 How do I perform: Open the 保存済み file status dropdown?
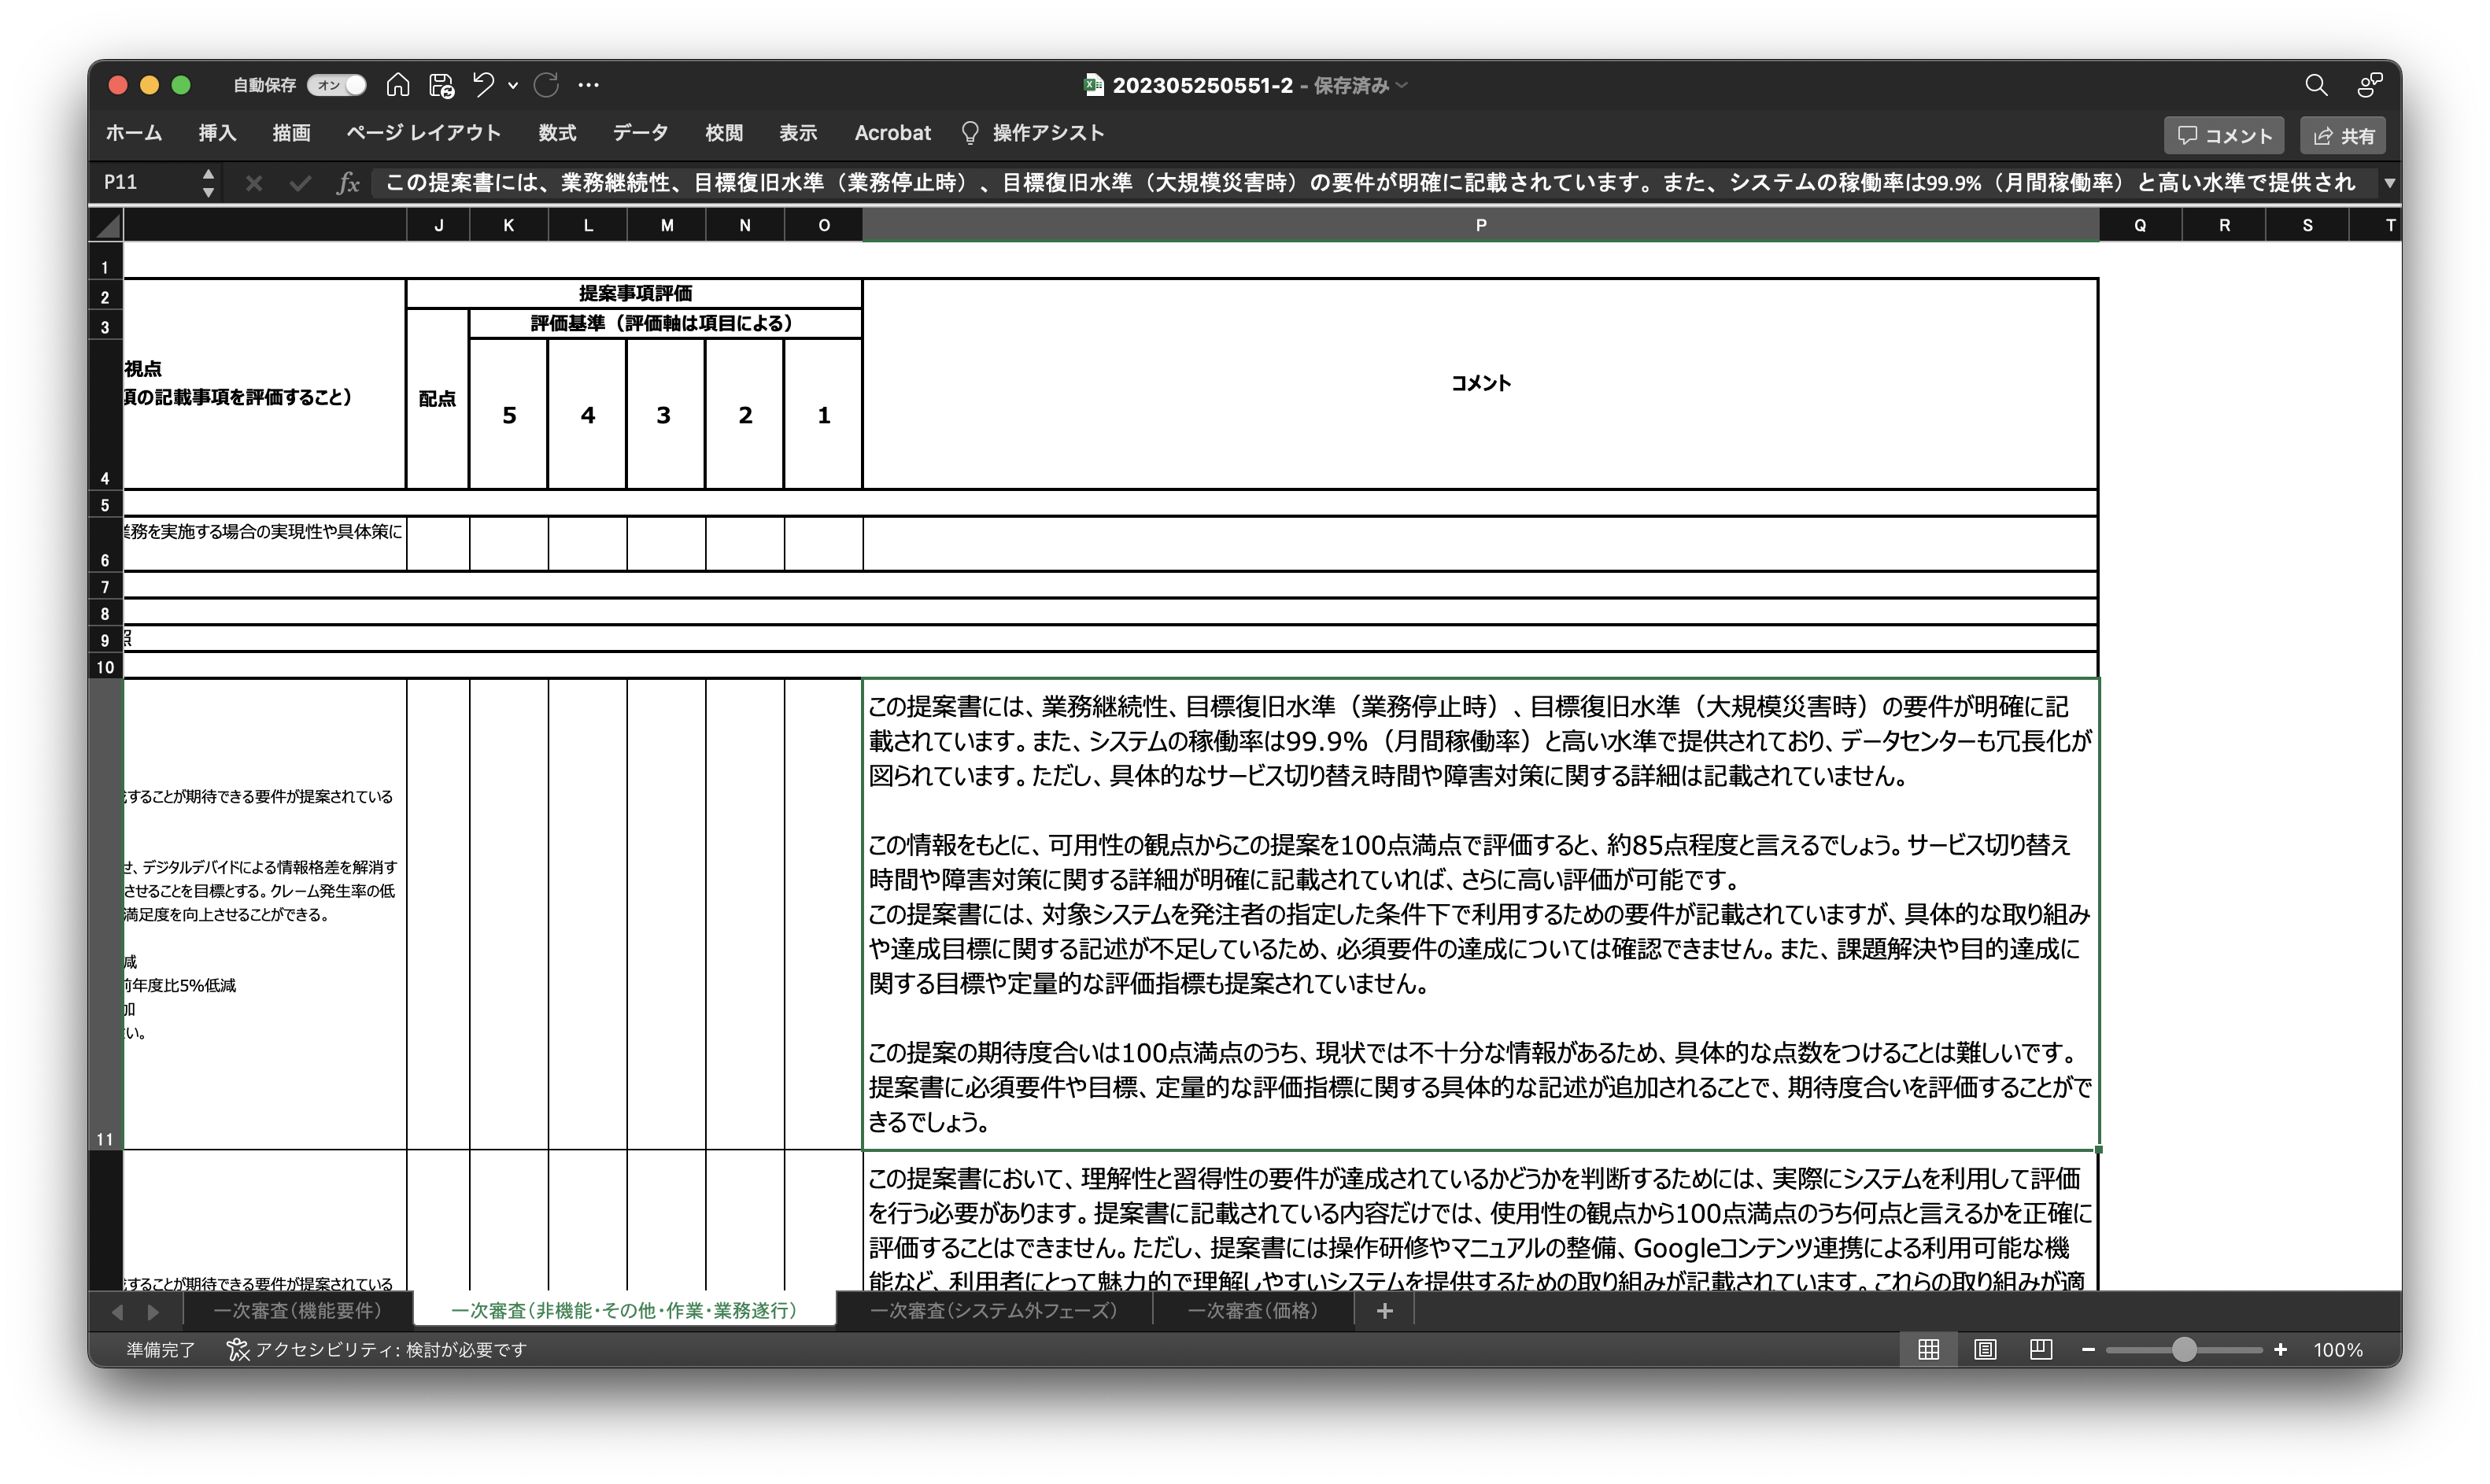coord(1403,85)
